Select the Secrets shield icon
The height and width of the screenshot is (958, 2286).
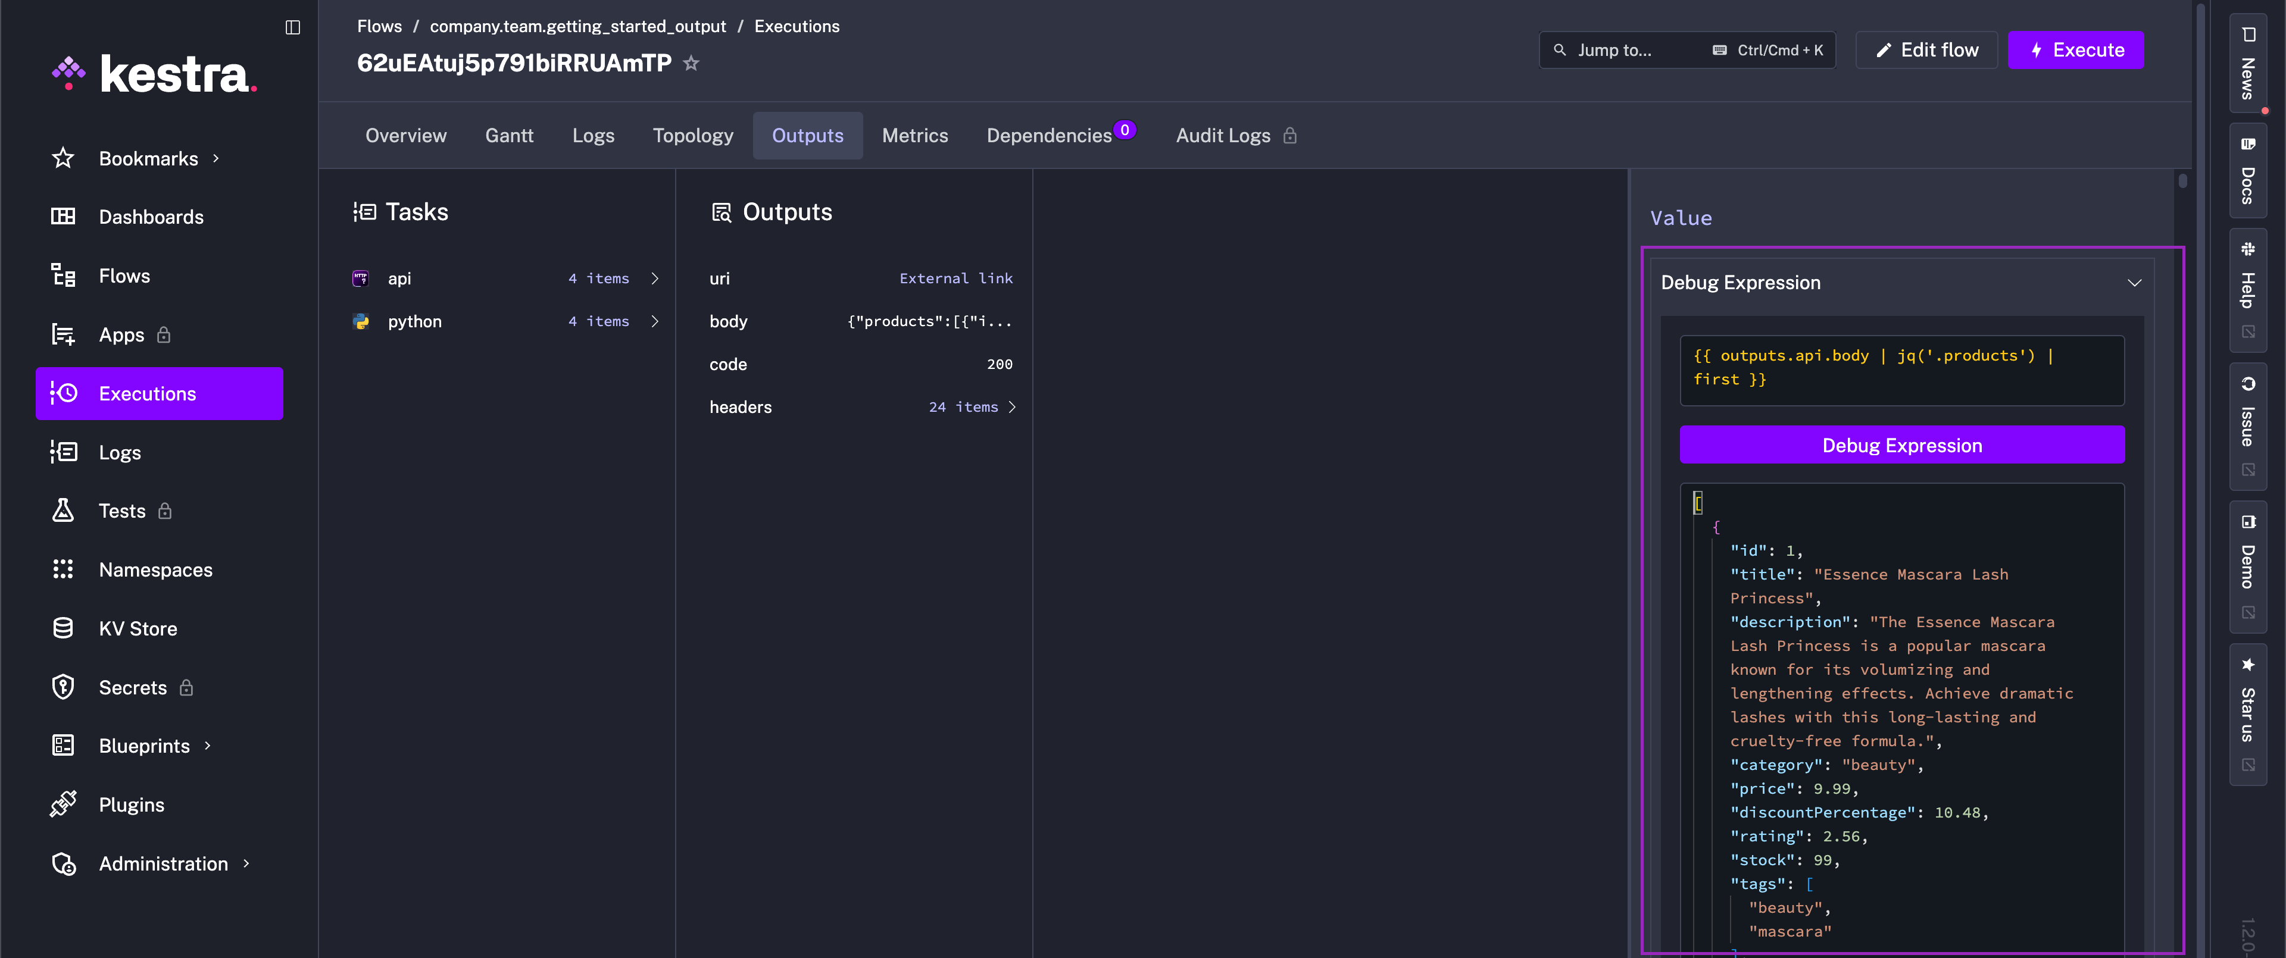click(x=62, y=687)
